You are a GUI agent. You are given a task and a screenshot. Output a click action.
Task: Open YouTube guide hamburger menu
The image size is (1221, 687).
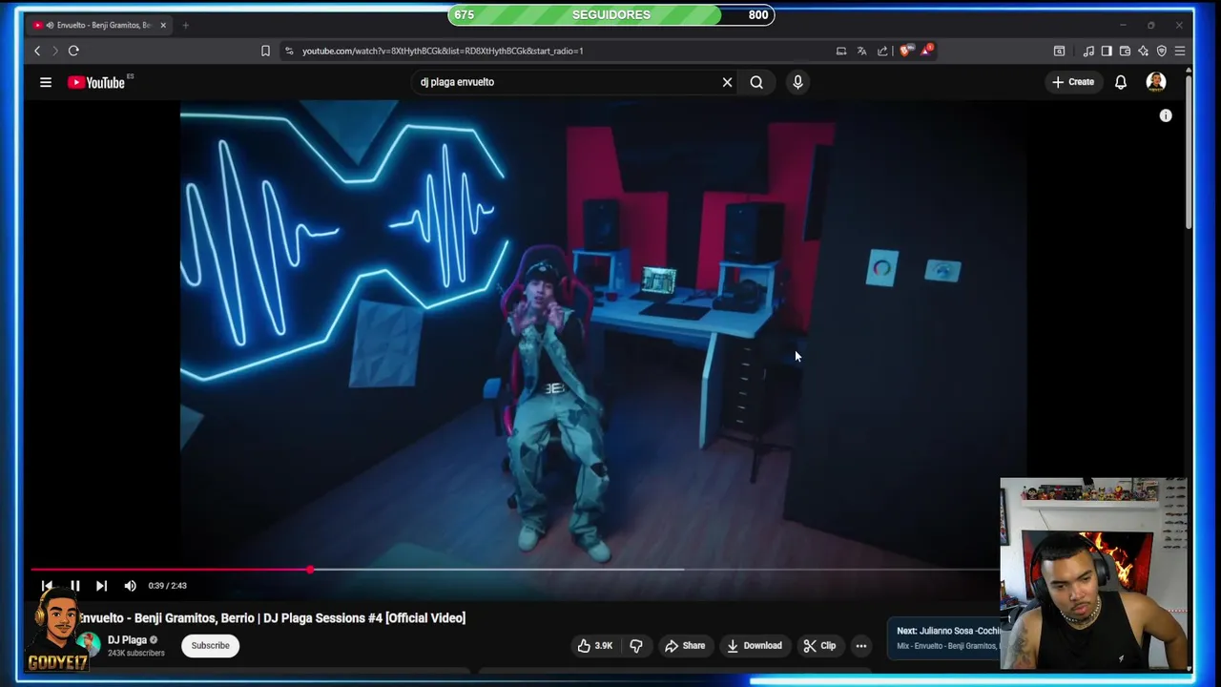click(x=45, y=82)
